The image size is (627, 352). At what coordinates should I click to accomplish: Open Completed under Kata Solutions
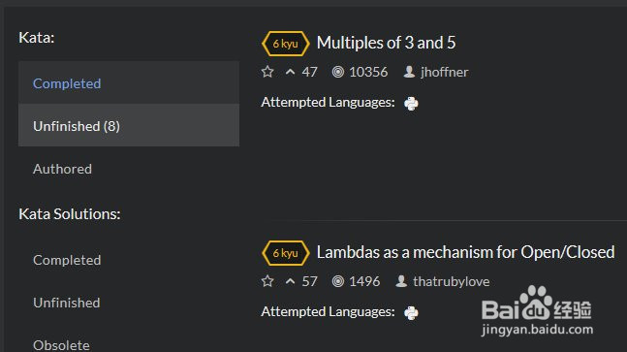coord(67,260)
